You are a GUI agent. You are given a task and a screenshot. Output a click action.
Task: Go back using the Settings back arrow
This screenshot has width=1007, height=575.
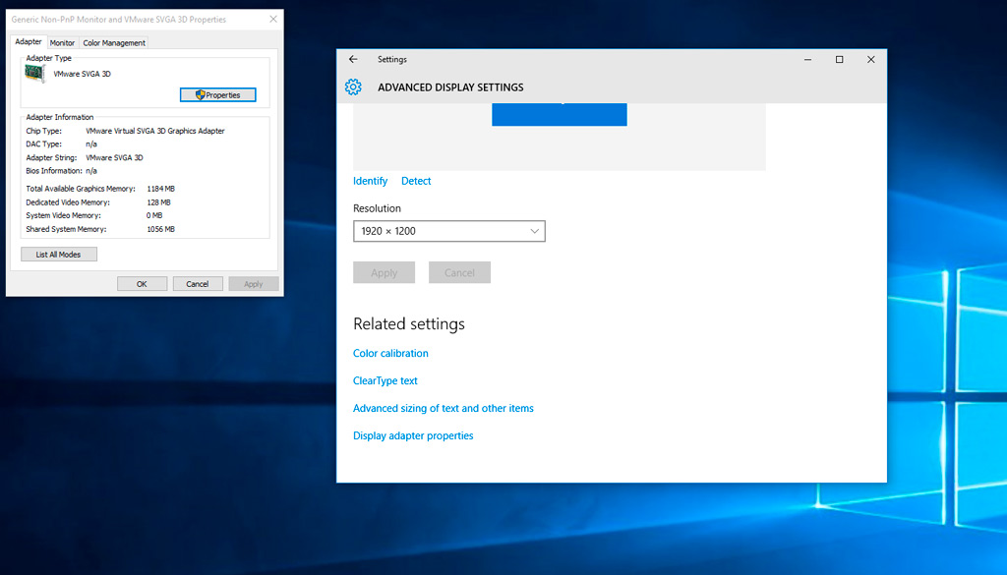tap(353, 59)
